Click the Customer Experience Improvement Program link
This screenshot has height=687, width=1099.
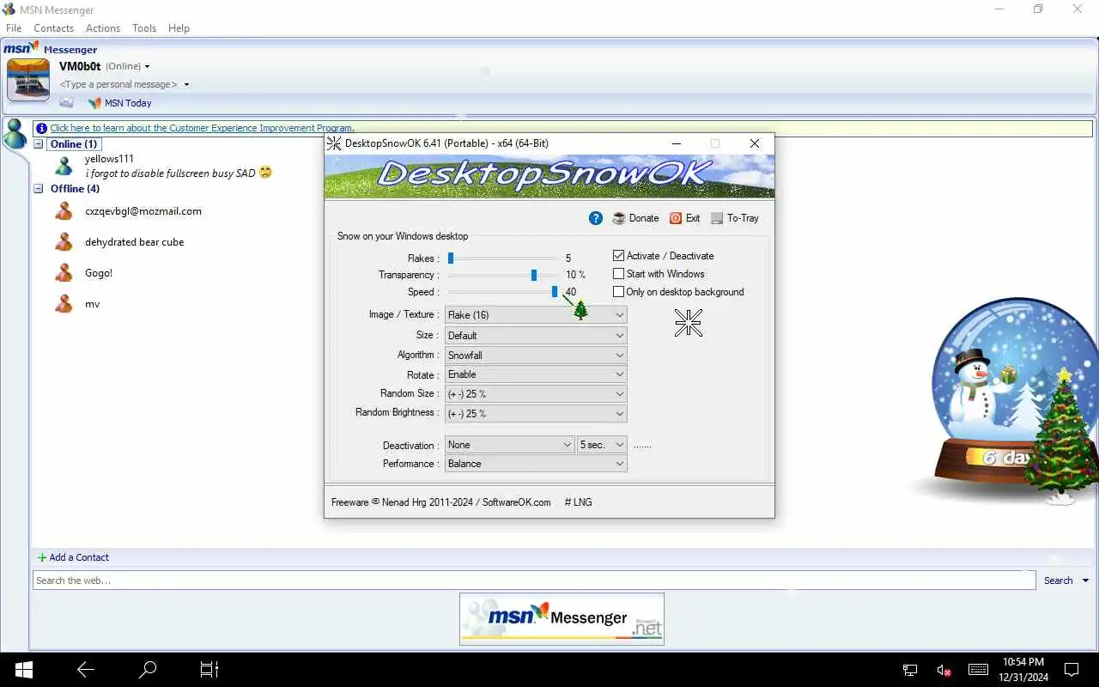click(202, 128)
